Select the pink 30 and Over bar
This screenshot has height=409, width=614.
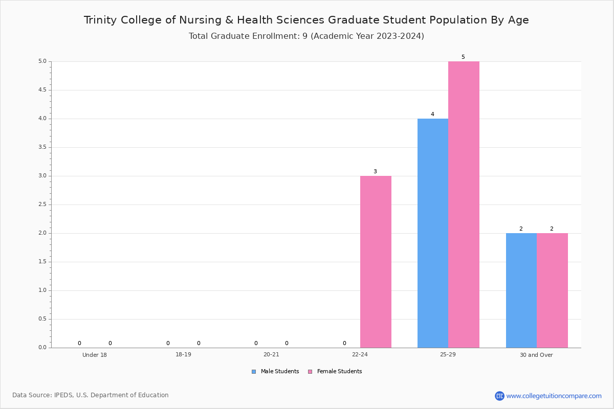[x=552, y=290]
